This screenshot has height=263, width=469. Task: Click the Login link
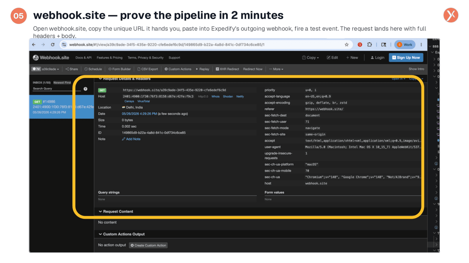pyautogui.click(x=378, y=58)
